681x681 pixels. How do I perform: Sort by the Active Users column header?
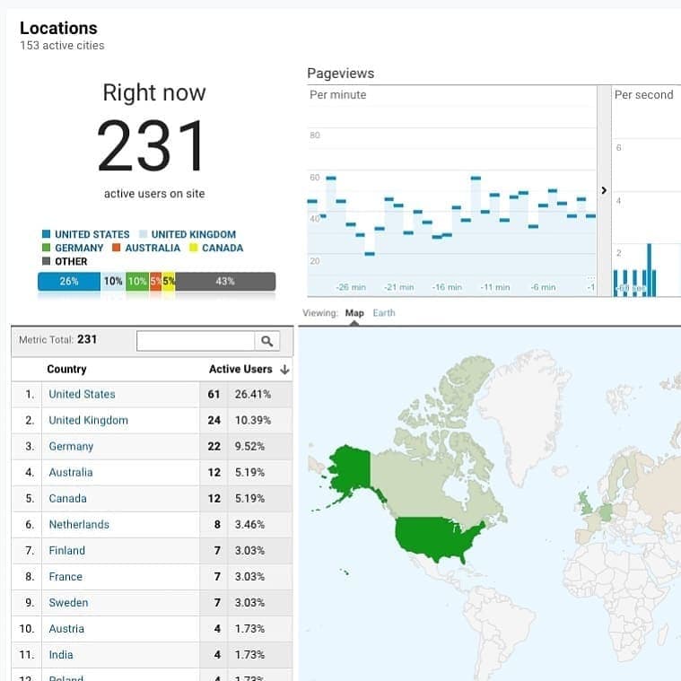pos(240,370)
